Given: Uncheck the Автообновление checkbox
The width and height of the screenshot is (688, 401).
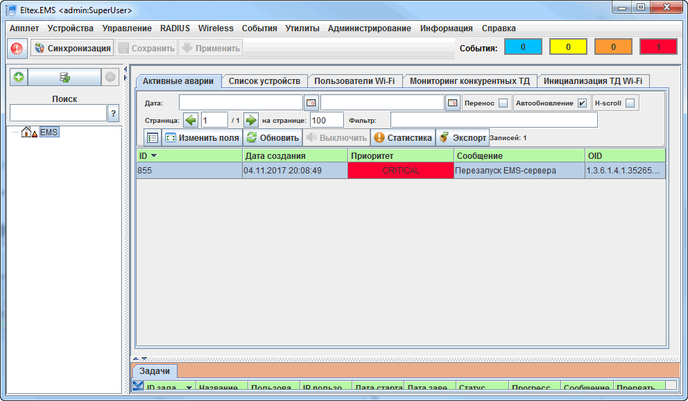Looking at the screenshot, I should [x=583, y=103].
